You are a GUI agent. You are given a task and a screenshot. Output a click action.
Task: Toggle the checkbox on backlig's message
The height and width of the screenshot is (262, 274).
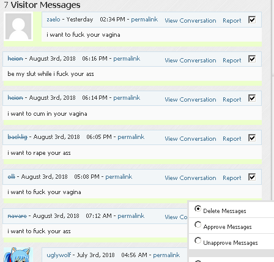click(252, 138)
